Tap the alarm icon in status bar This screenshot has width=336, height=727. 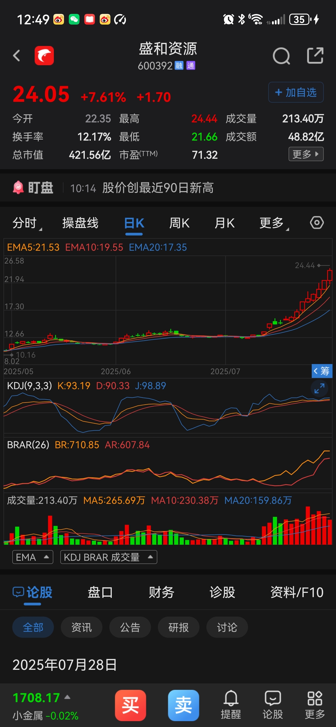coord(229,20)
